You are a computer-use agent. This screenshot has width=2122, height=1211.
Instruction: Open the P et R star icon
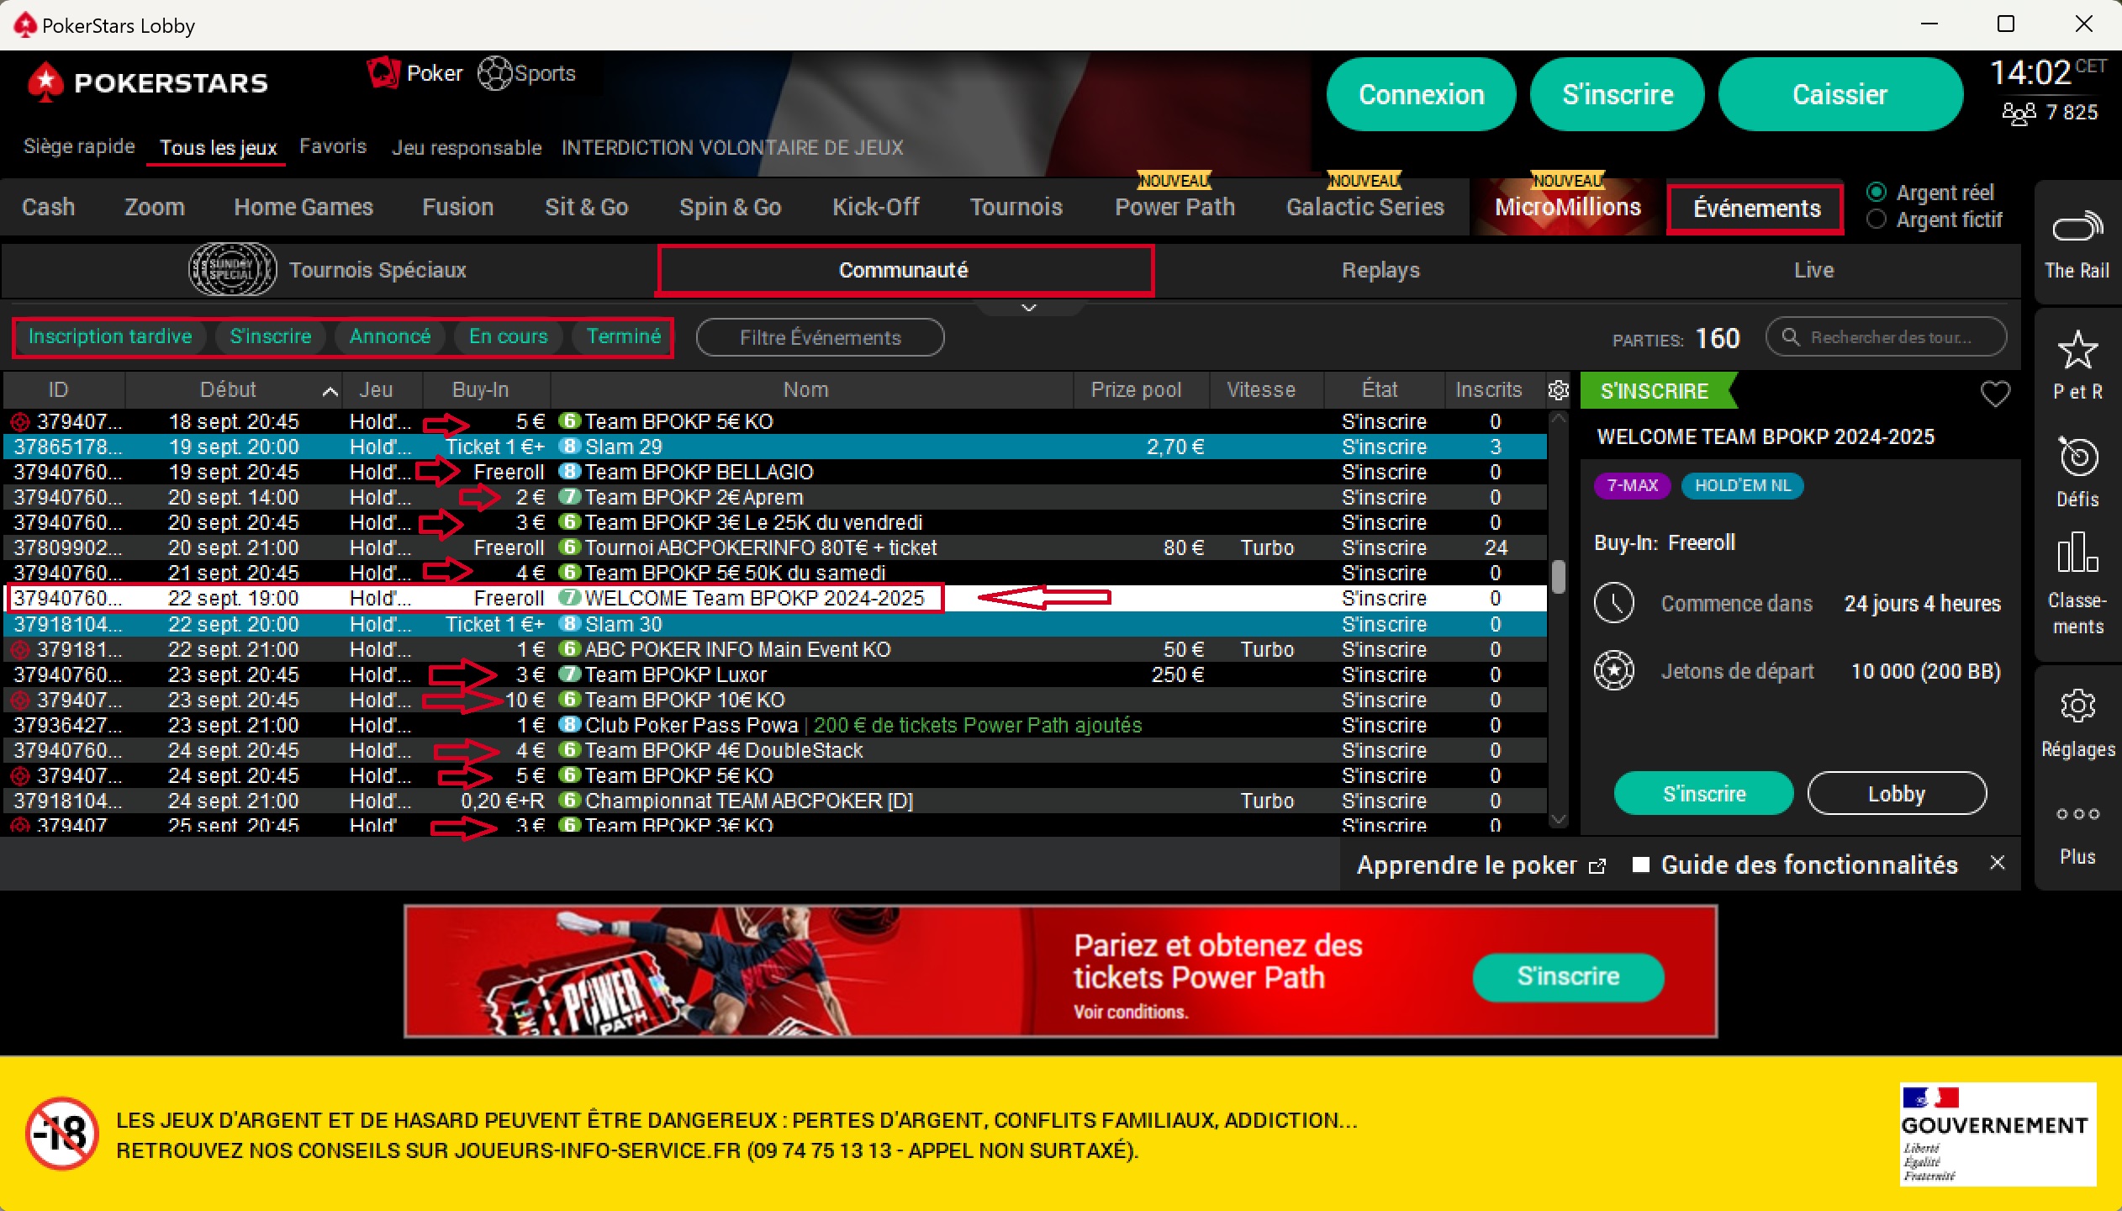2077,350
